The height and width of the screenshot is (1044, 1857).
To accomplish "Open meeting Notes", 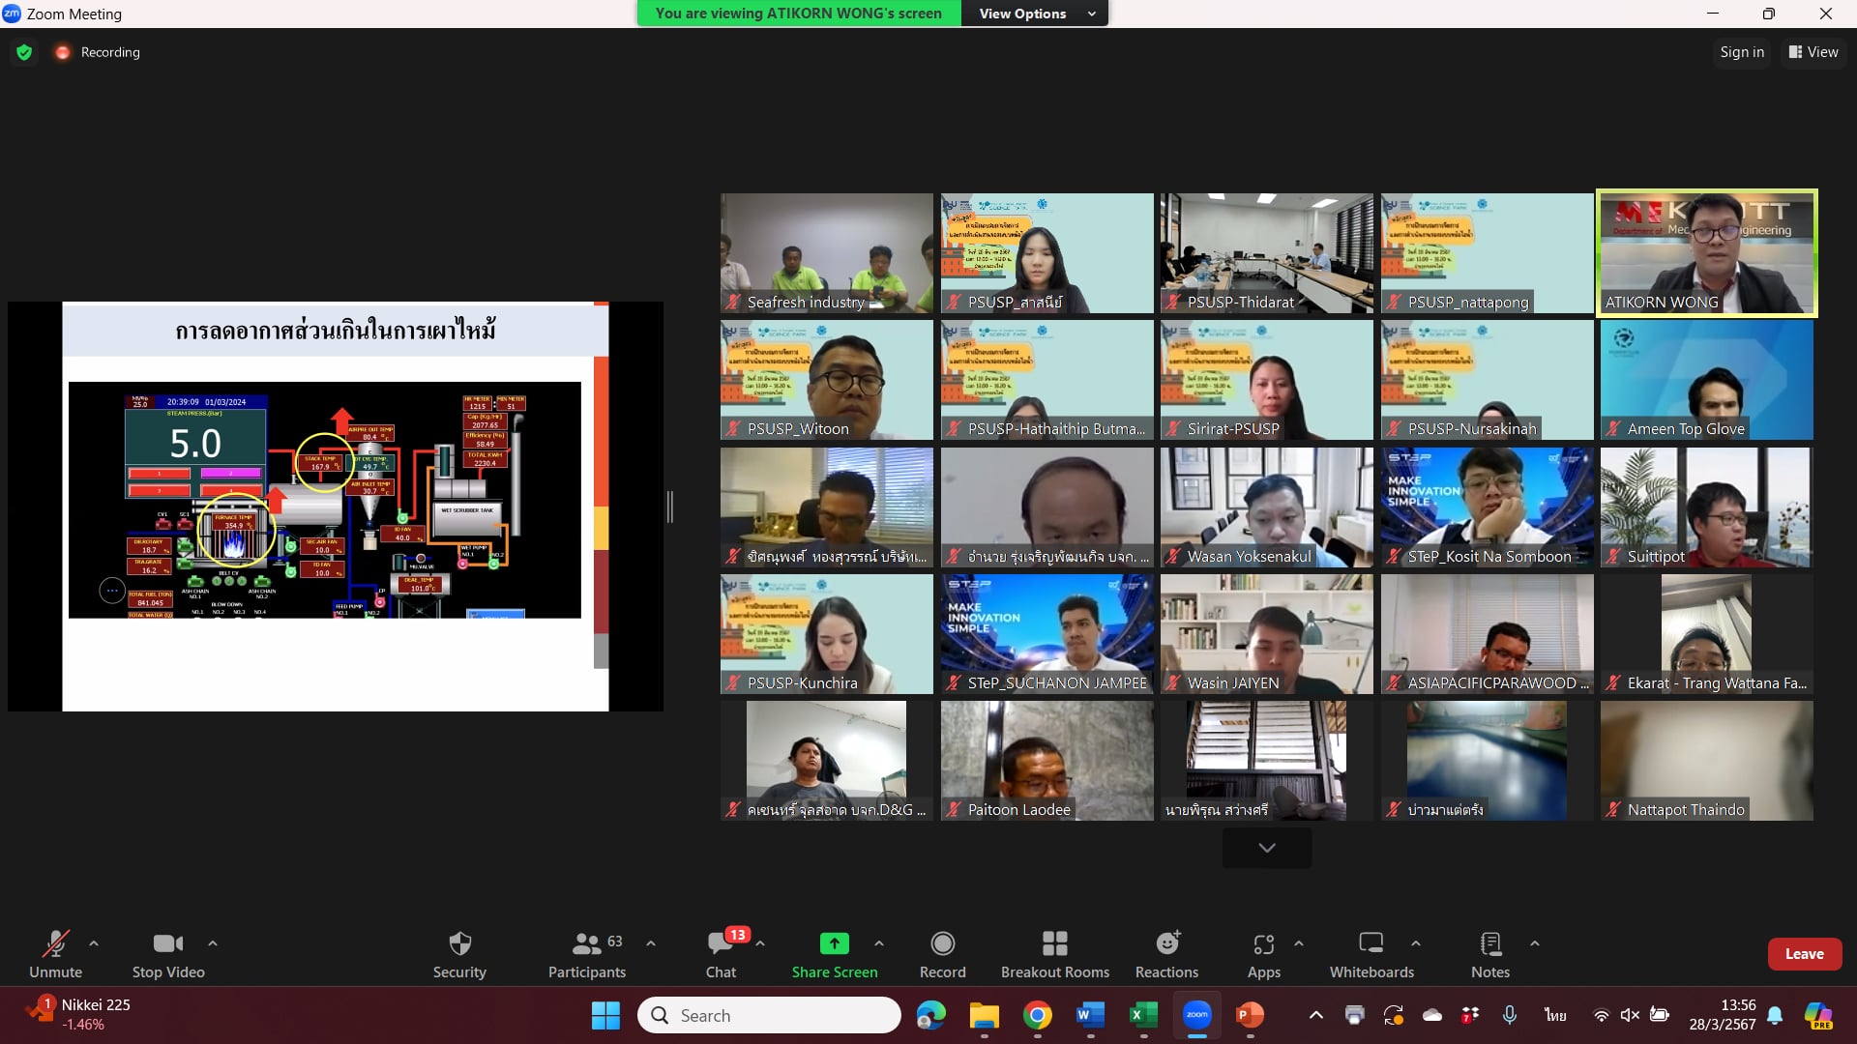I will click(x=1489, y=953).
